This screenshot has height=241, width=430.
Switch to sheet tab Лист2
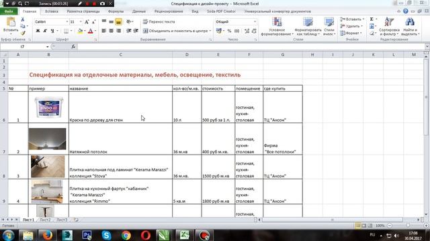[x=45, y=220]
